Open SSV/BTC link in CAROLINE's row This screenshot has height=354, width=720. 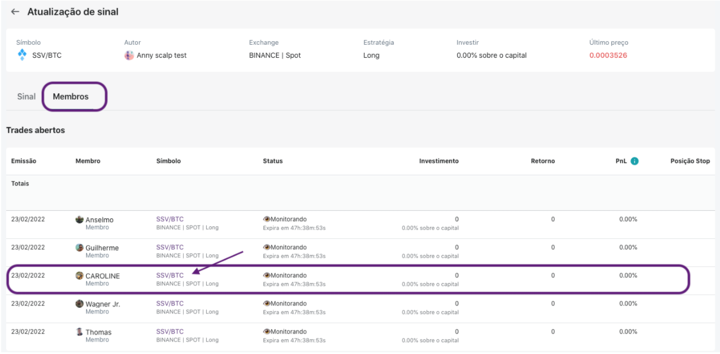coord(170,275)
